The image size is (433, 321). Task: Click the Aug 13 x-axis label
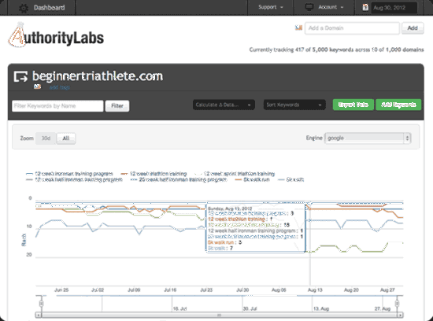(x=315, y=290)
